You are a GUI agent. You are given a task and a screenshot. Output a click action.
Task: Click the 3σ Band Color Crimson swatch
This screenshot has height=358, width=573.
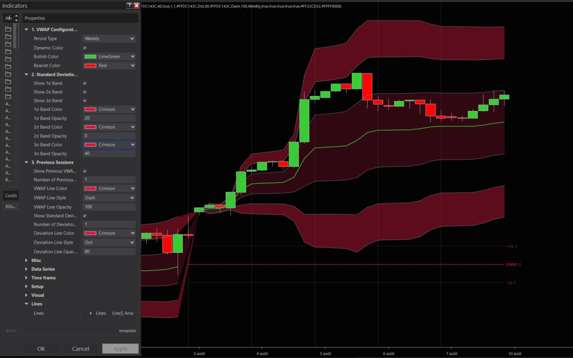pos(90,145)
